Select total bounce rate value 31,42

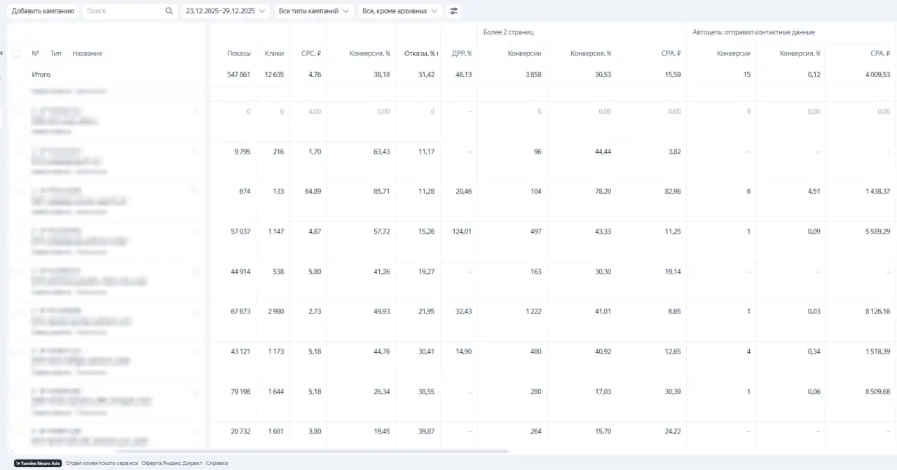426,74
